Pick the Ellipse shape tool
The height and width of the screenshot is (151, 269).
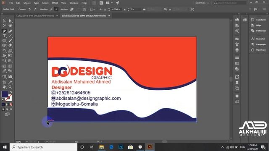[x=4, y=41]
